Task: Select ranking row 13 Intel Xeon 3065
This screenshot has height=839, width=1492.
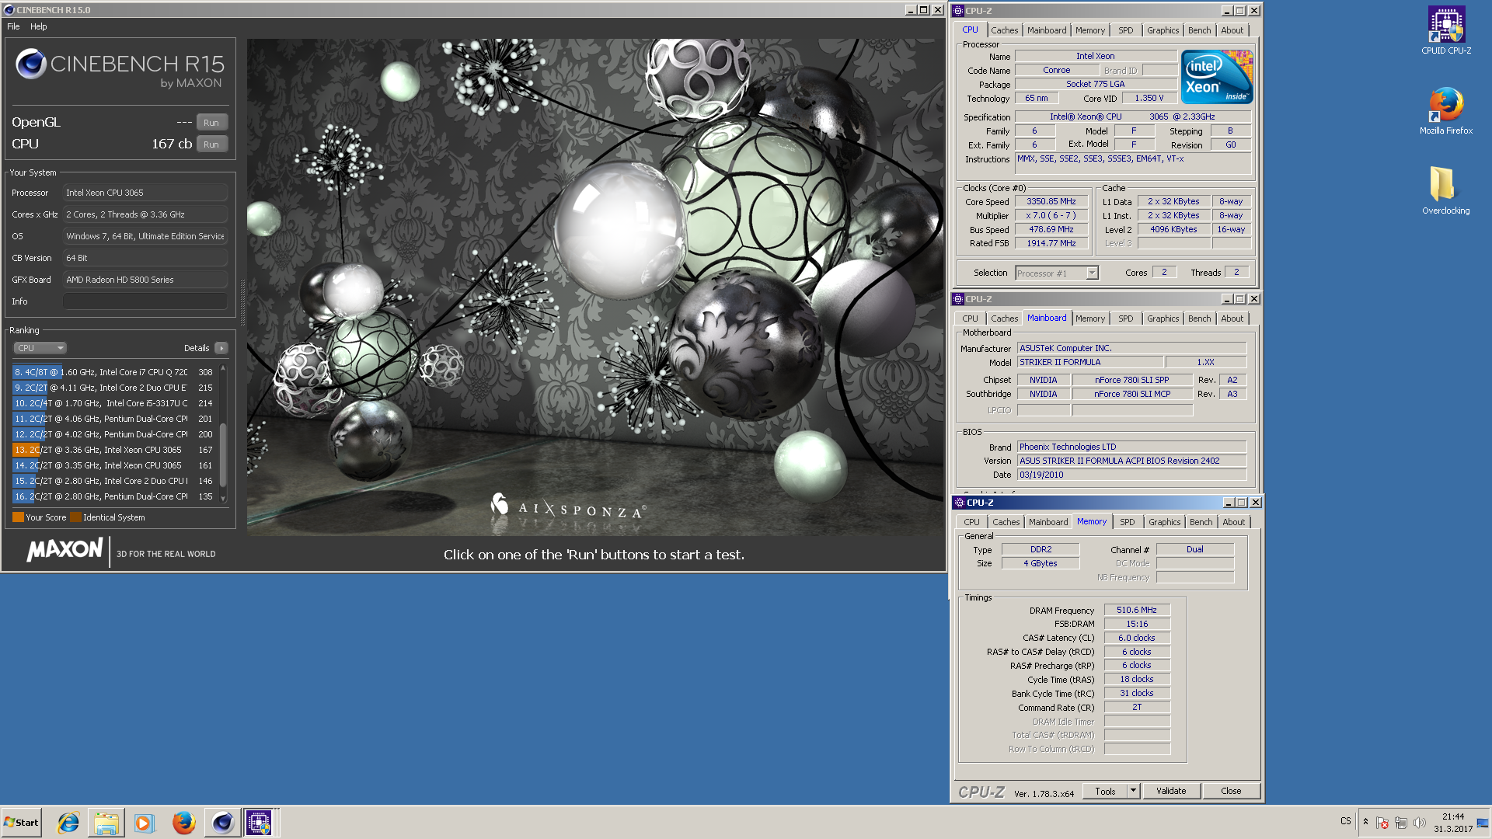Action: 113,450
